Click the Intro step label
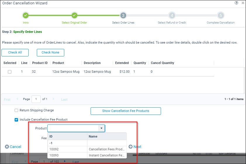 [26, 22]
